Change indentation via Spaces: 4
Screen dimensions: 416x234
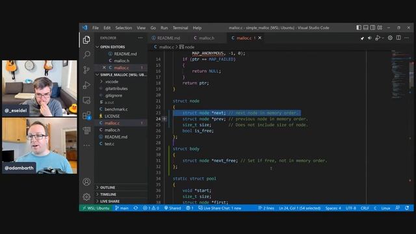tap(333, 208)
